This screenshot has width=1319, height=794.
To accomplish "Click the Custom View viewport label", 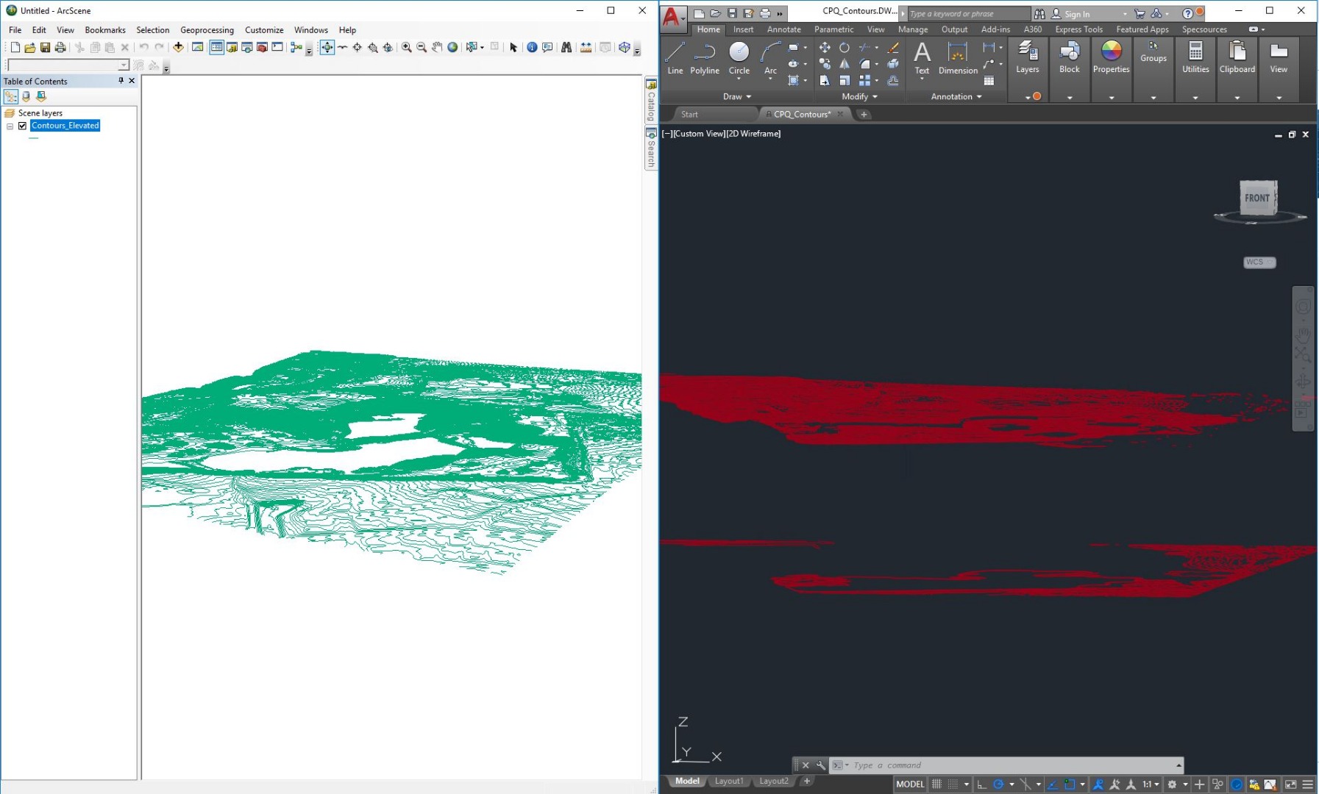I will click(699, 134).
